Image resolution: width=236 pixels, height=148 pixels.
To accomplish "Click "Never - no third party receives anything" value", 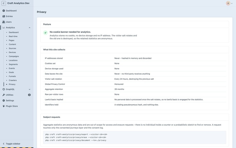I will [x=132, y=74].
